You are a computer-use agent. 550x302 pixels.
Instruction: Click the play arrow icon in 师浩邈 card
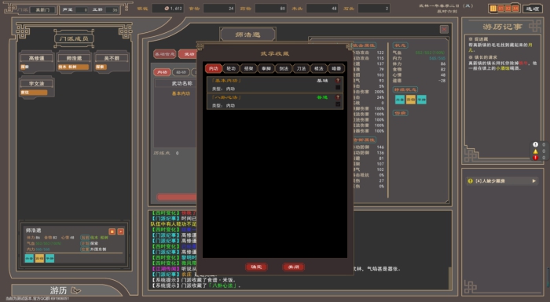(121, 231)
